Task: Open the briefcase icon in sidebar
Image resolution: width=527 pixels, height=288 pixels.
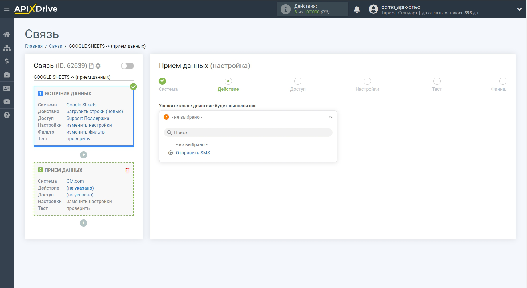Action: [7, 75]
